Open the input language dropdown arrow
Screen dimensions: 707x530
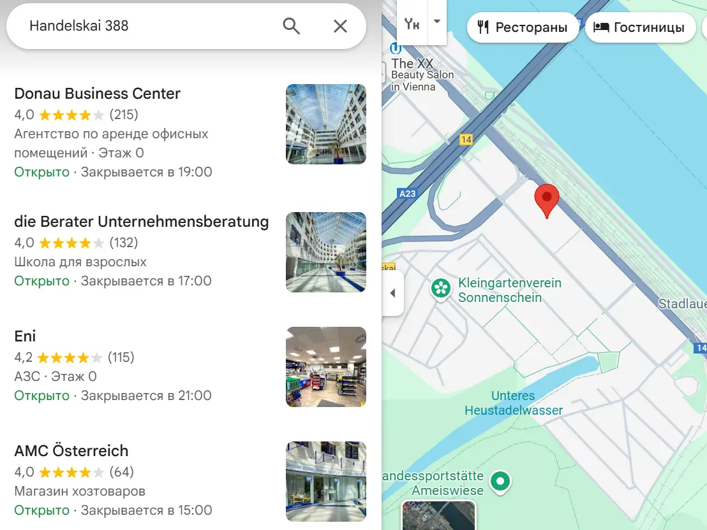point(436,21)
